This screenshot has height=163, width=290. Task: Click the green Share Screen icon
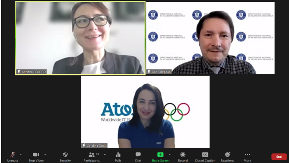click(x=160, y=155)
